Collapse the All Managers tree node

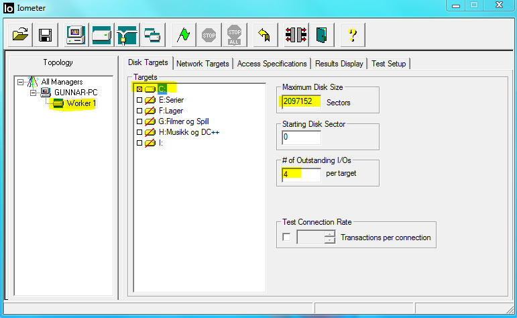20,82
